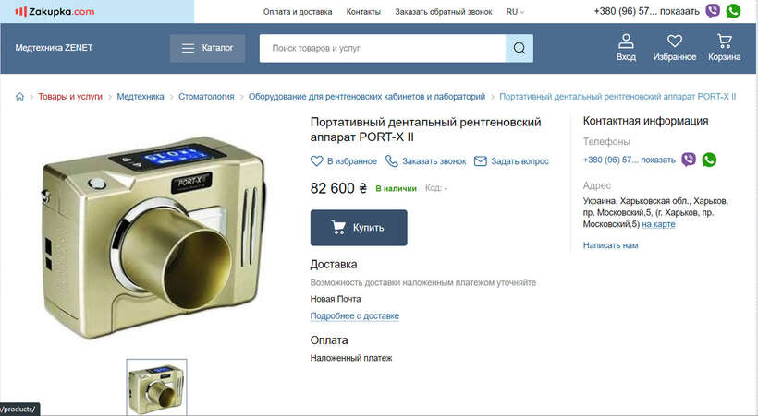Open the Контакты menu item
Screen dimensions: 758x416
point(363,12)
